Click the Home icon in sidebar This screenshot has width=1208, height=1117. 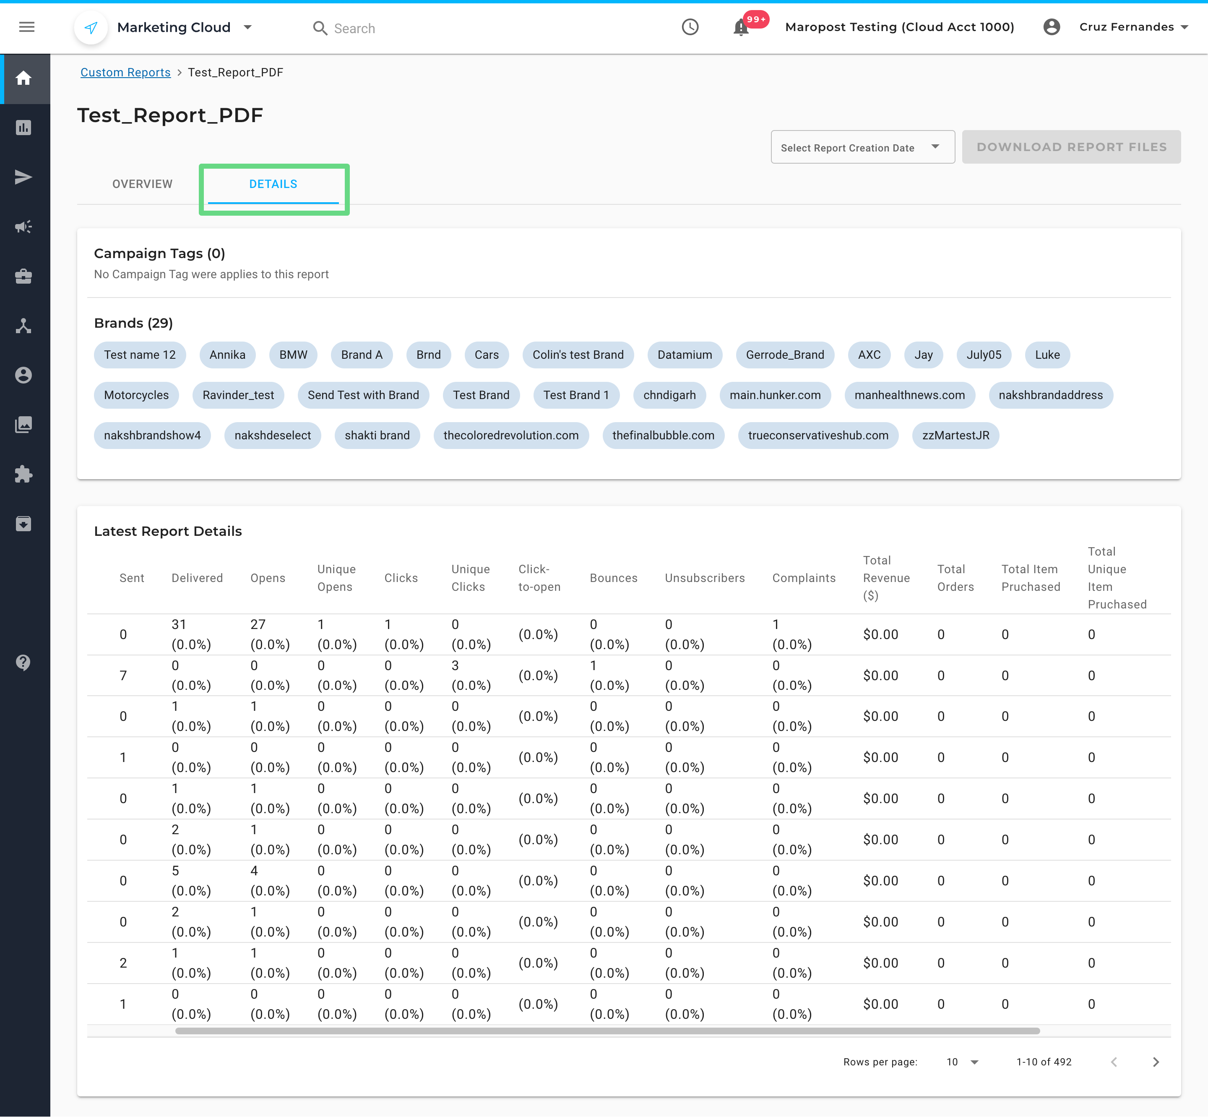point(23,78)
